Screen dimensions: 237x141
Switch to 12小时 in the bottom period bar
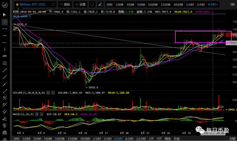(x=141, y=139)
